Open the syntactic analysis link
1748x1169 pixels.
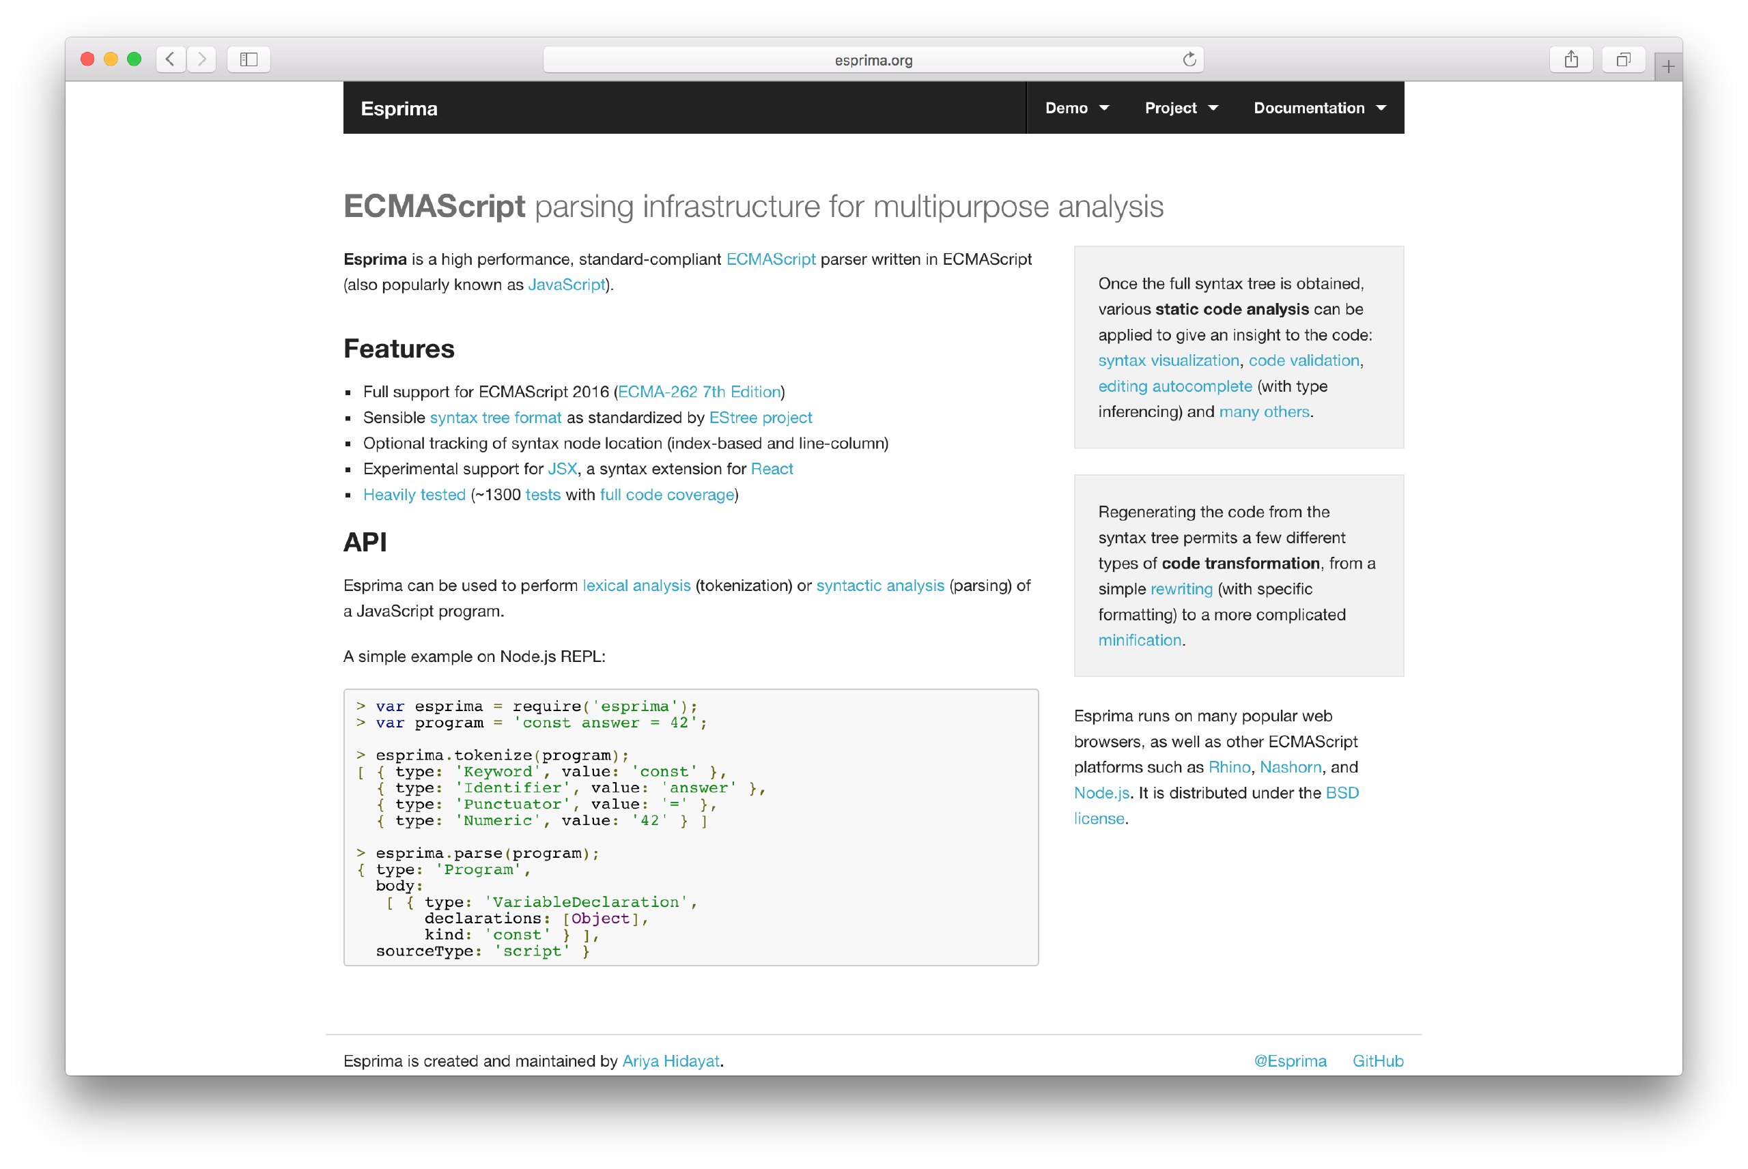(x=880, y=586)
